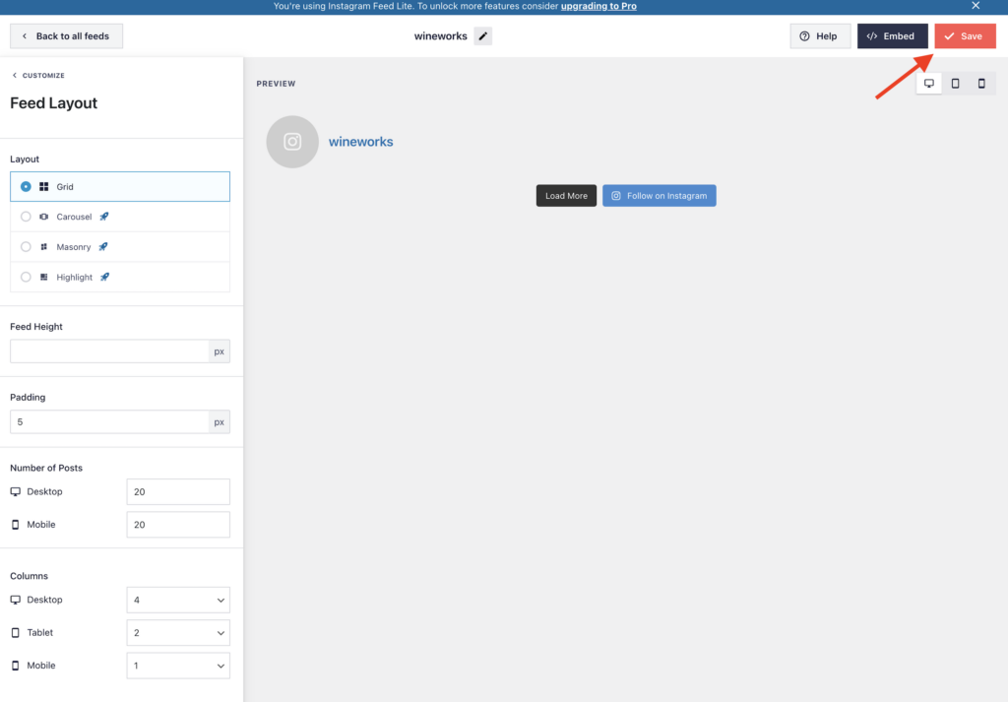Edit Mobile number of posts field

click(178, 525)
